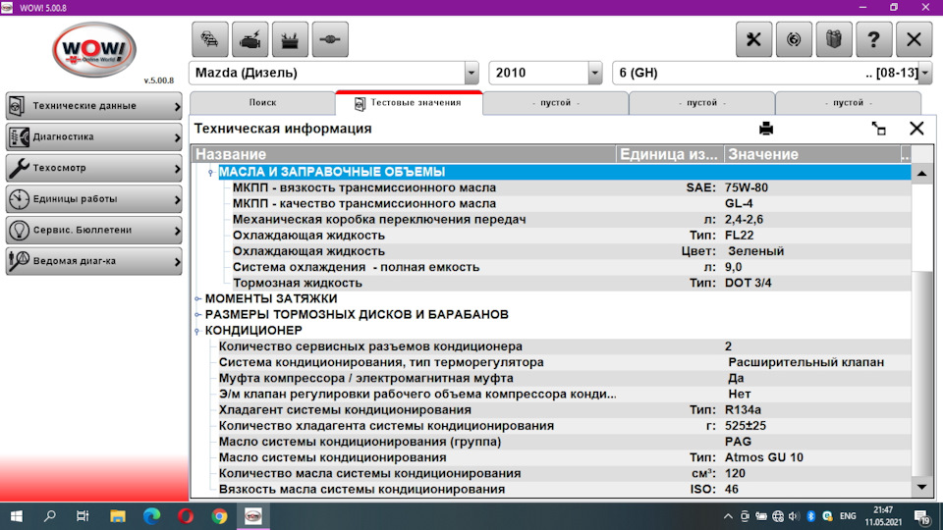Click the WOW! logo

pyautogui.click(x=94, y=50)
